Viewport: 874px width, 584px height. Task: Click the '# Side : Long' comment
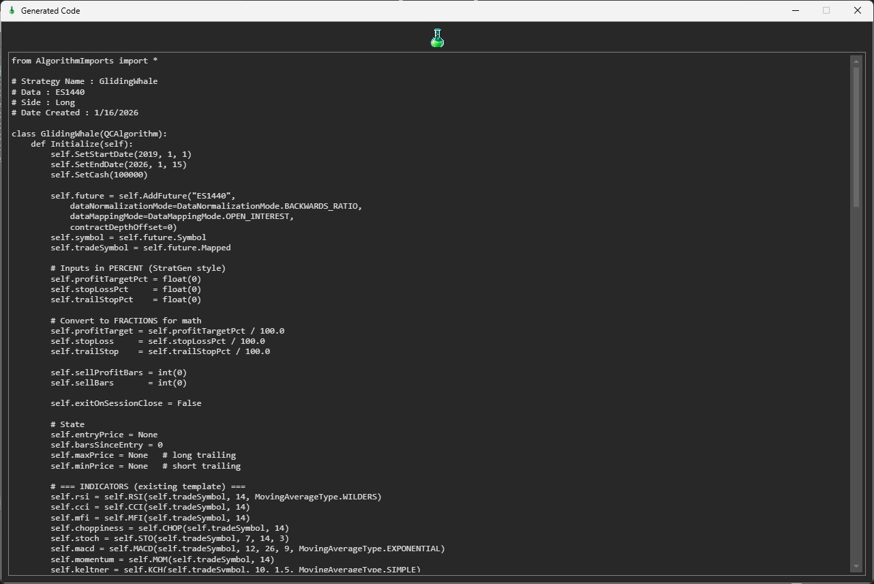click(x=44, y=102)
